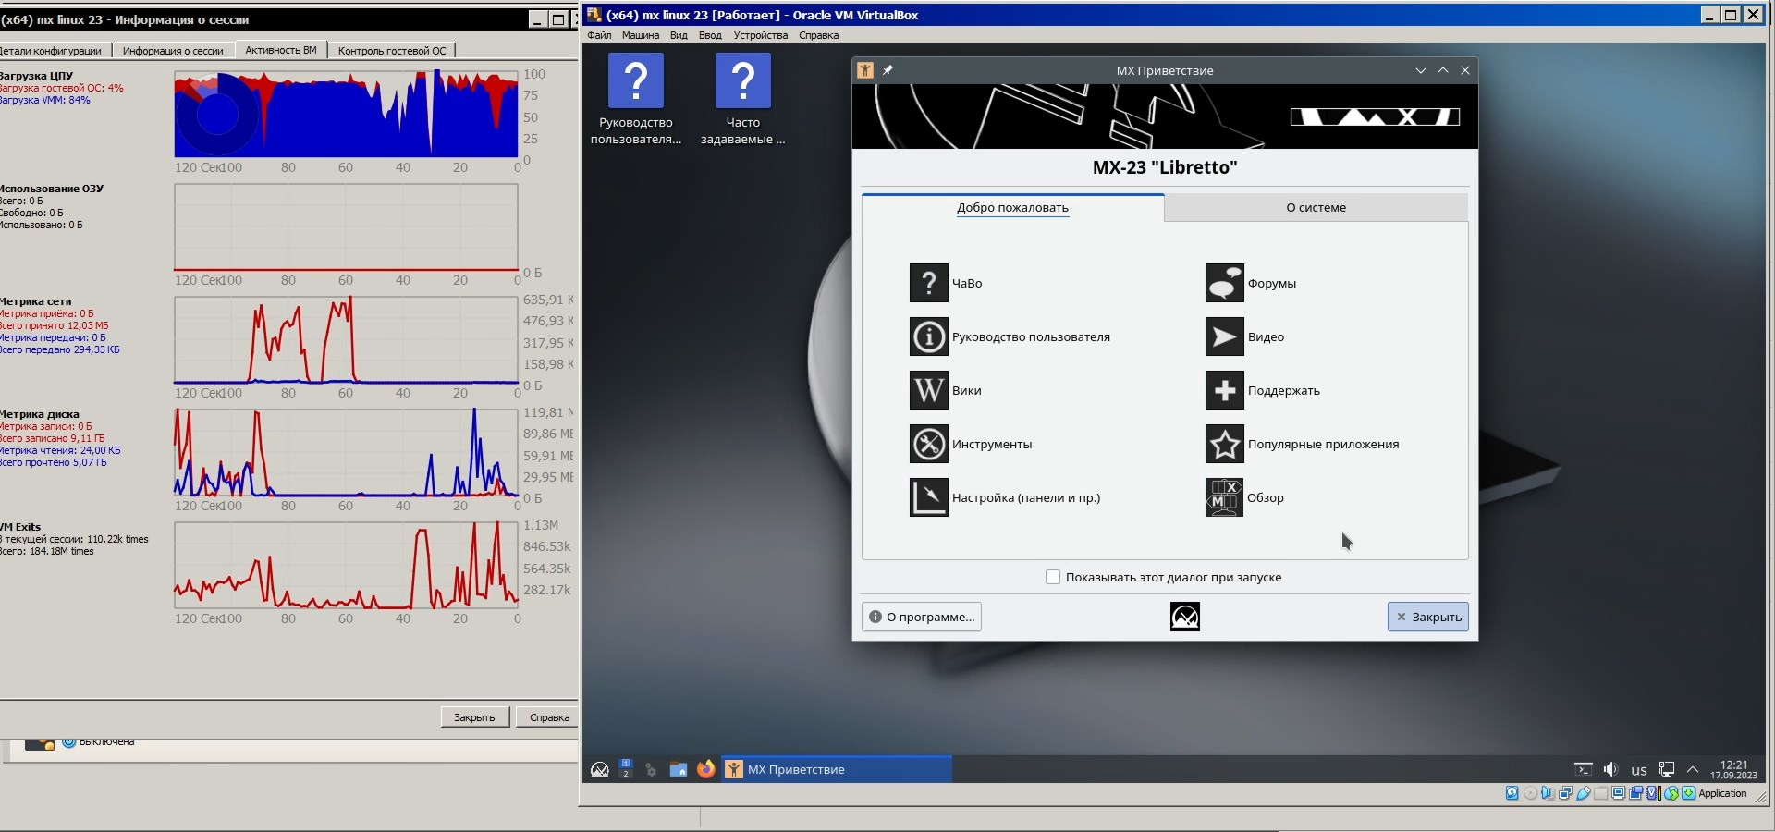1775x832 pixels.
Task: Open the volume control in system tray
Action: [x=1610, y=769]
